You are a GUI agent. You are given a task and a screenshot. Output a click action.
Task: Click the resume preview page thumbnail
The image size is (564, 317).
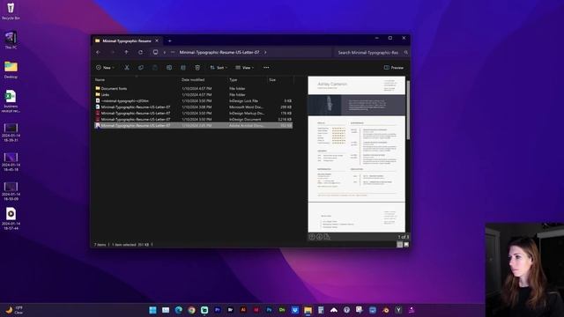(356, 139)
